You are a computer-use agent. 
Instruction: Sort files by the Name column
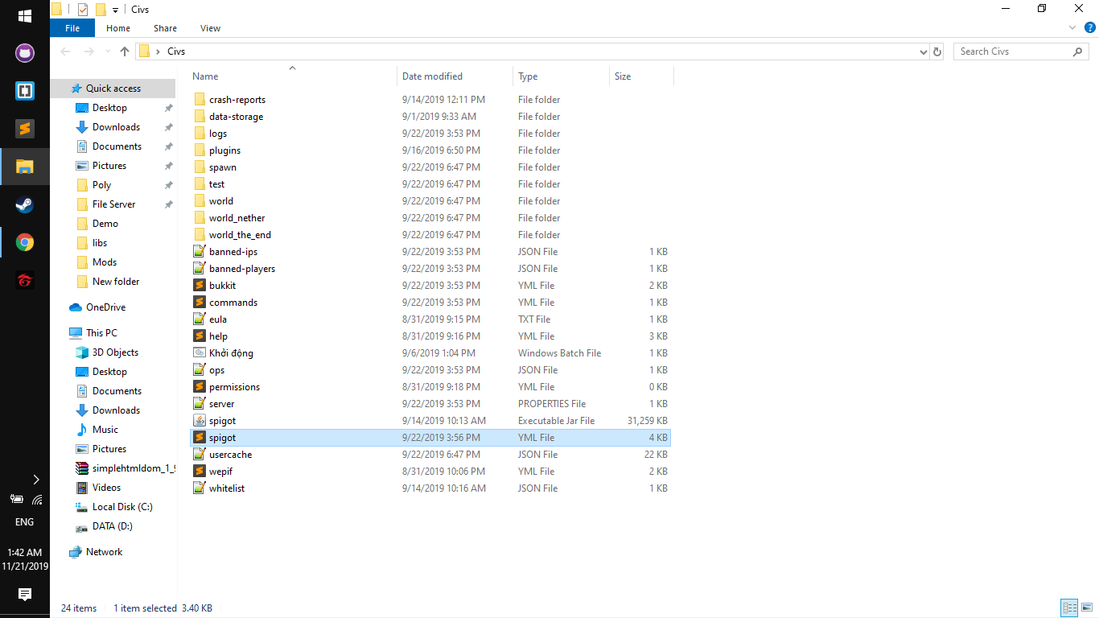[293, 76]
